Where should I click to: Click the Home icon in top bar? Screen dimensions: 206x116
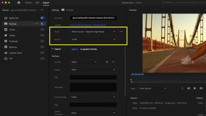pyautogui.click(x=19, y=3)
